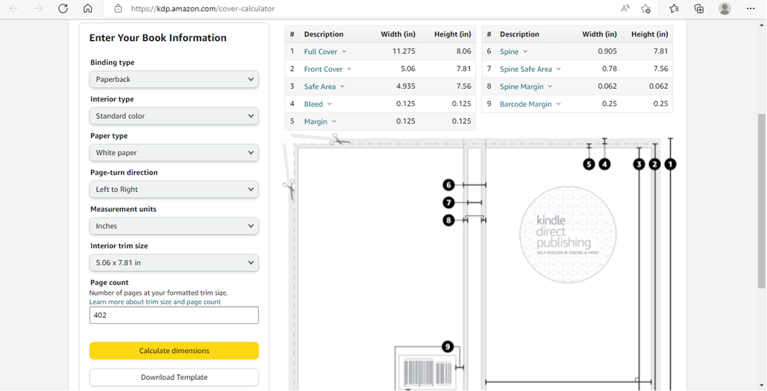Reload the page with the refresh icon
Screen dimensions: 767x391
coord(63,8)
